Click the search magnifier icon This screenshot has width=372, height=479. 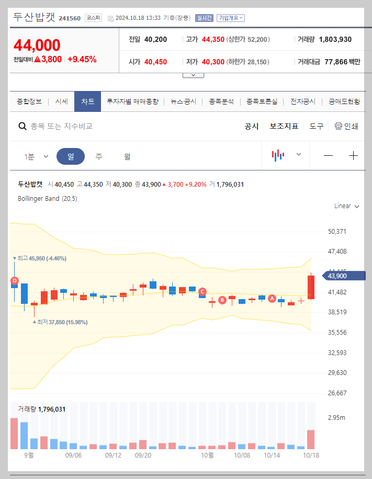click(x=22, y=126)
